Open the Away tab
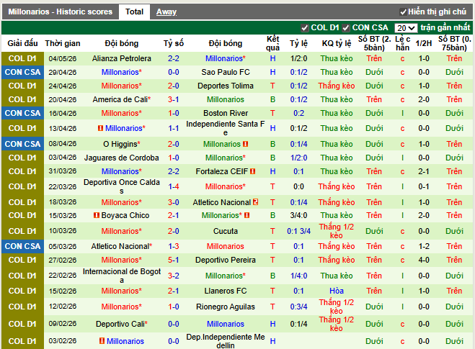Viewport: 475px width, 349px height. (x=167, y=12)
